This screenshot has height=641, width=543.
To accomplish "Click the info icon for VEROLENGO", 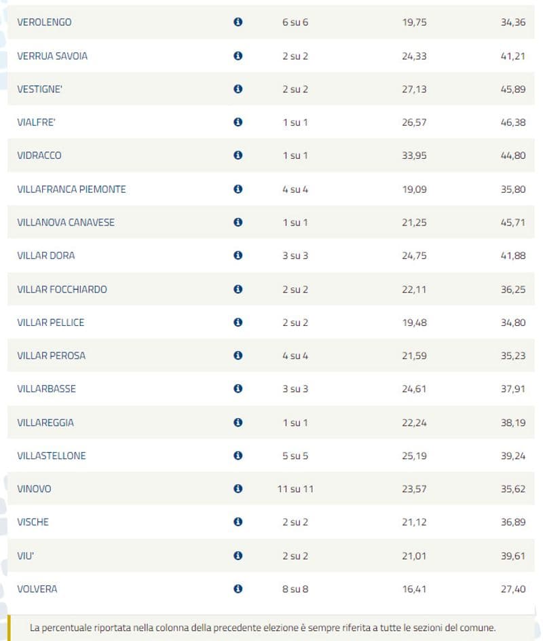I will point(238,22).
